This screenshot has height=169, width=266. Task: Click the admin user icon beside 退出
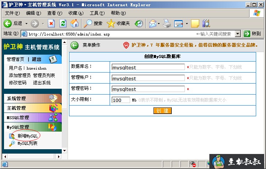point(53,59)
